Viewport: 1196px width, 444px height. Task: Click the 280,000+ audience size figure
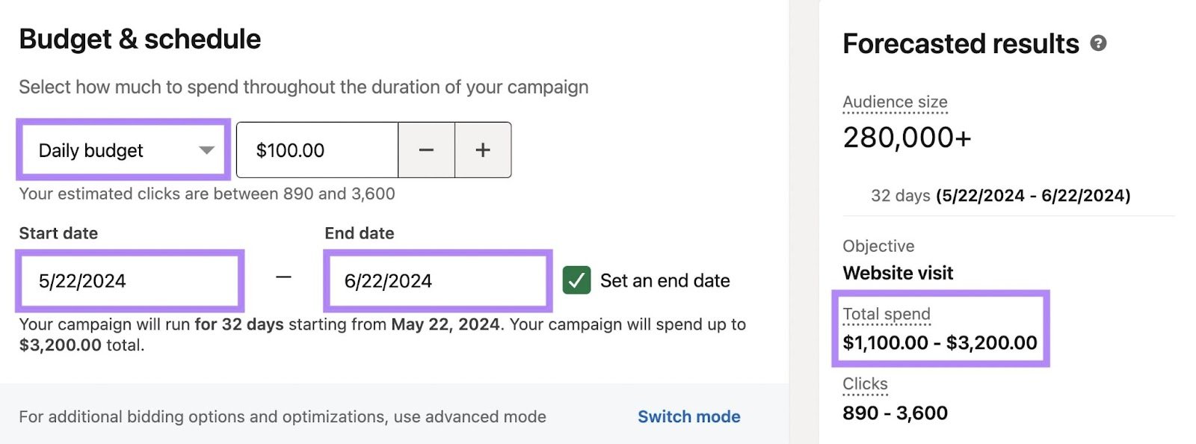908,137
